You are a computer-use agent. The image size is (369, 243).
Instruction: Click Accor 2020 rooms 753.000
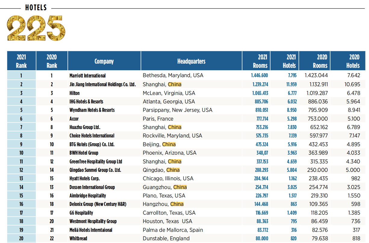pos(318,119)
